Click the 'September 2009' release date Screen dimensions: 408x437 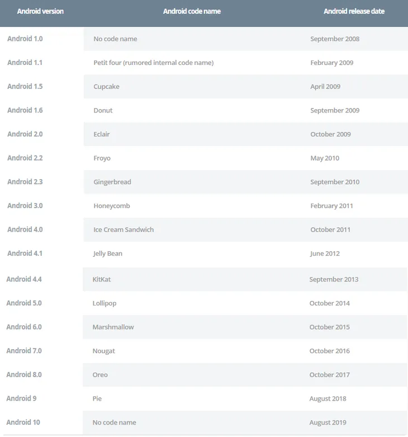tap(335, 110)
